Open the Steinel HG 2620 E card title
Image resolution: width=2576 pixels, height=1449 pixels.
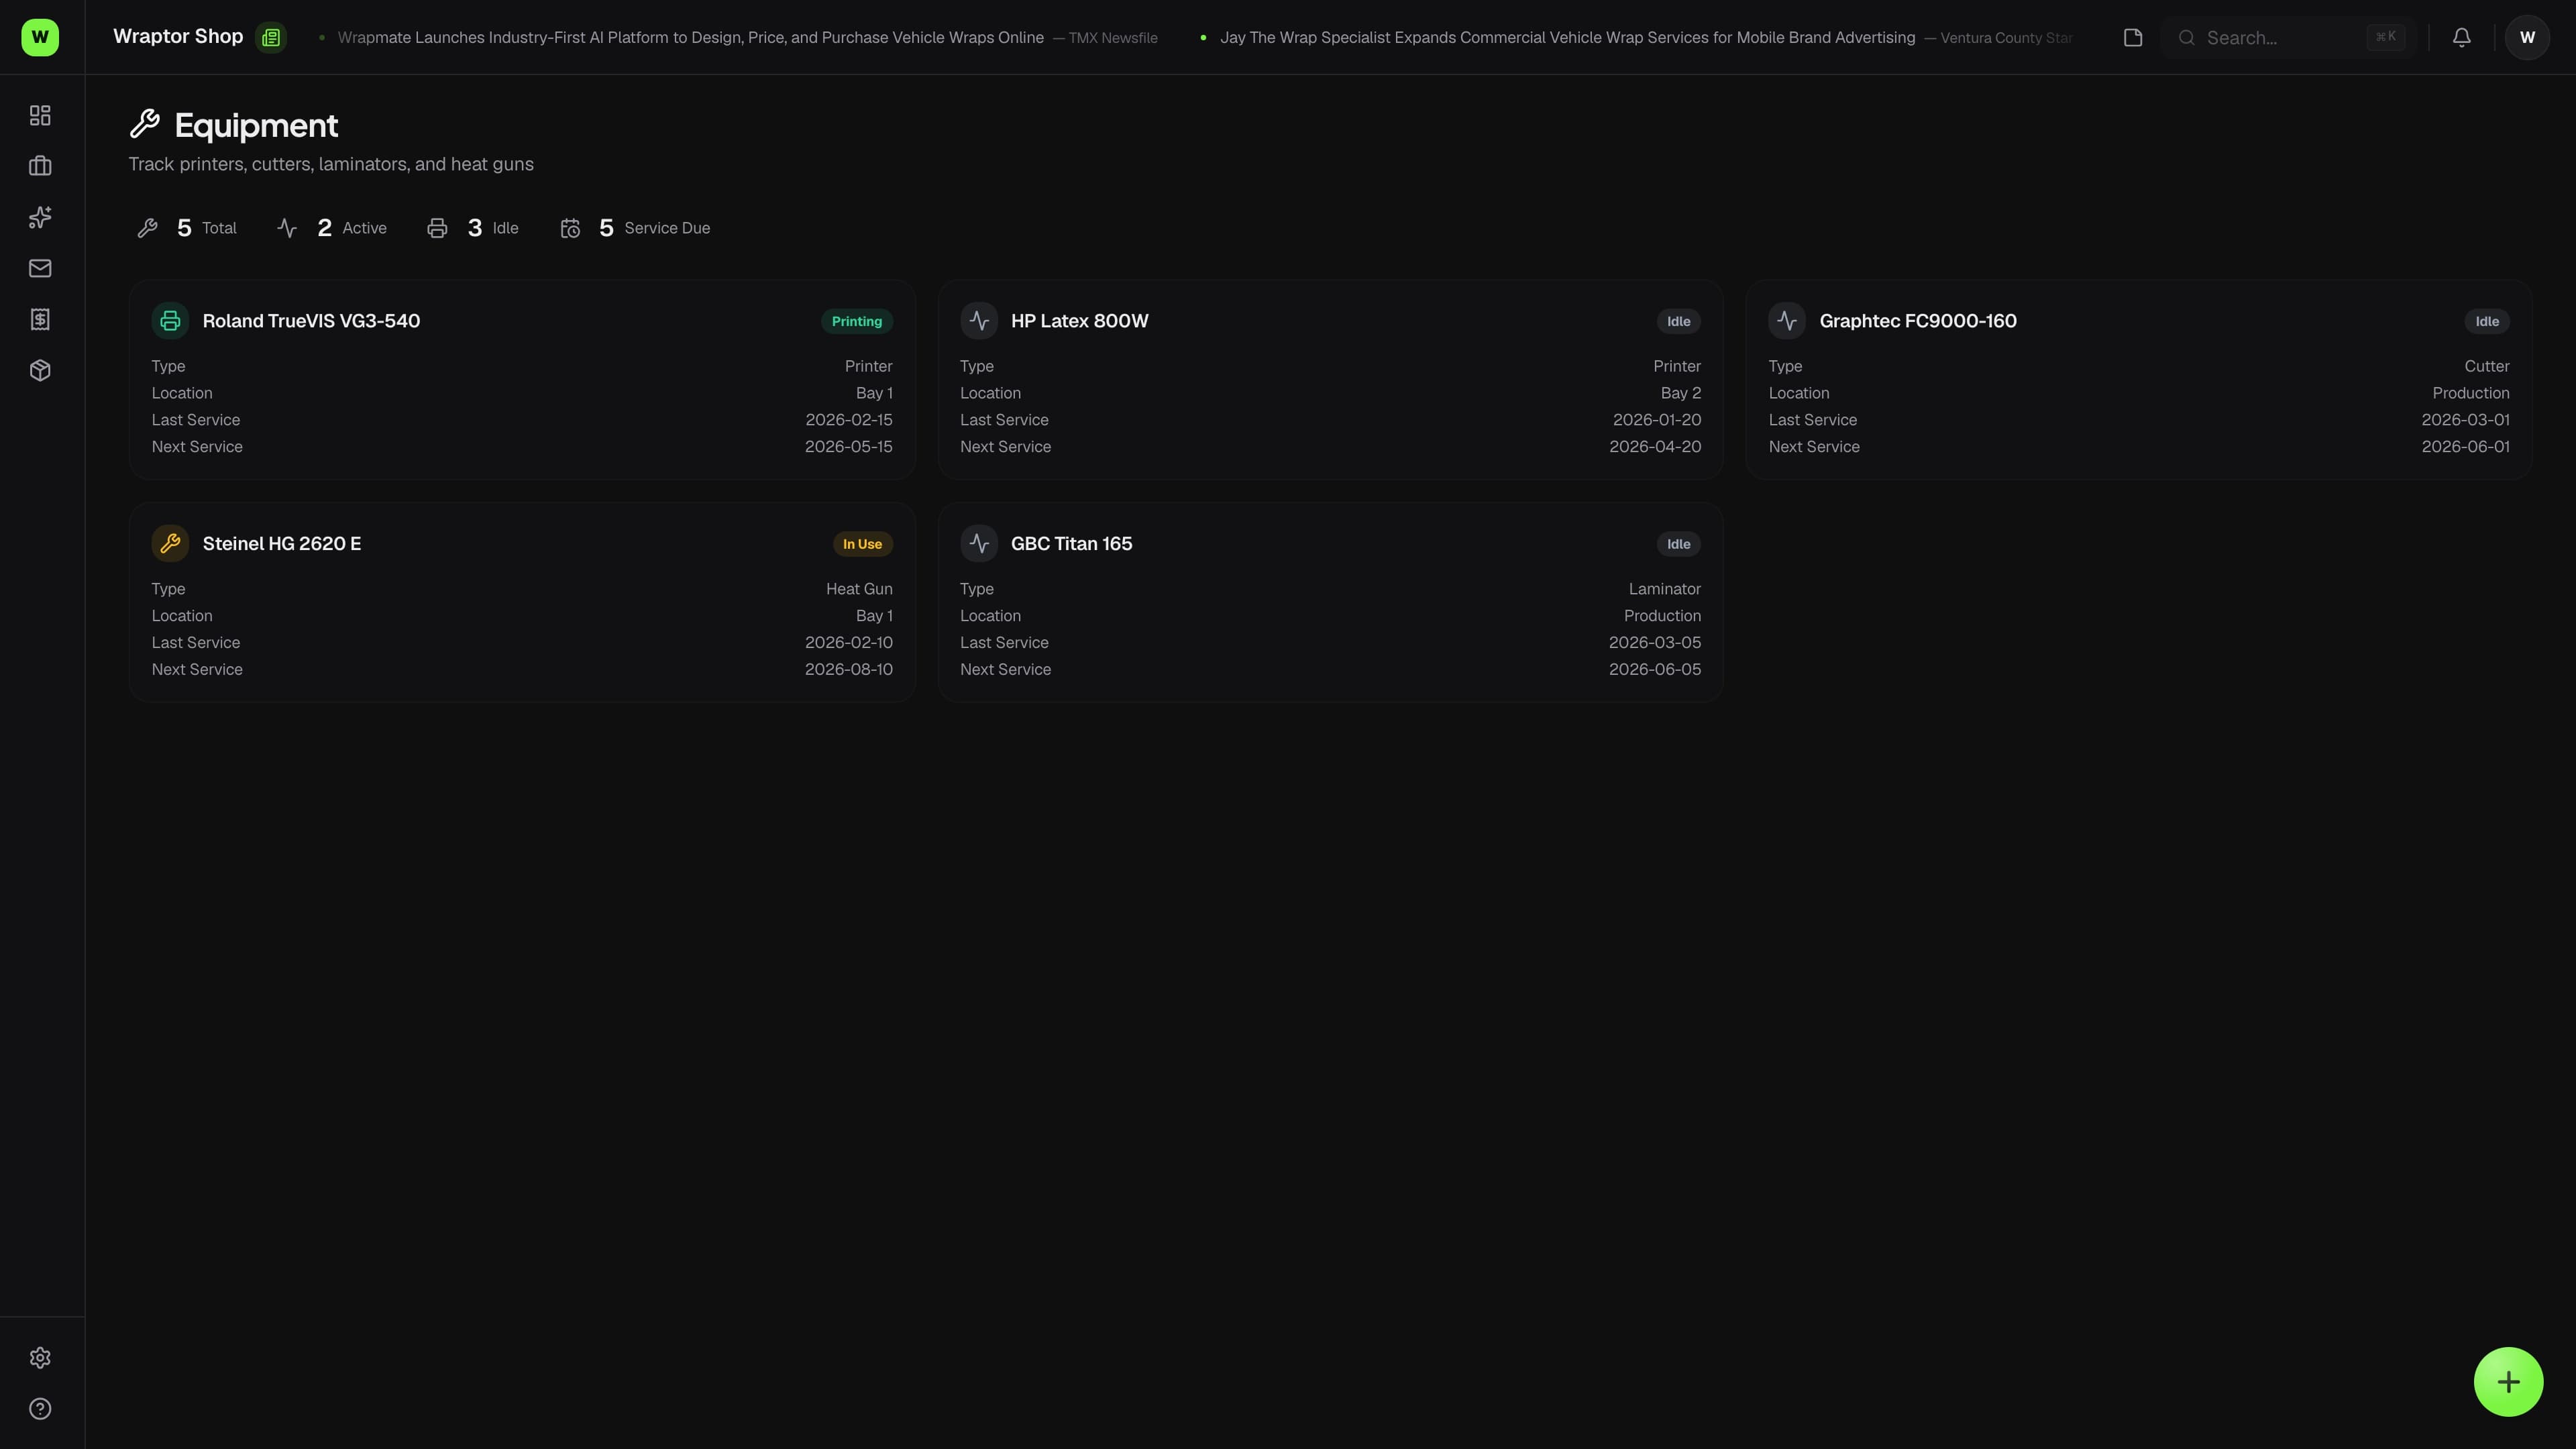pos(282,543)
